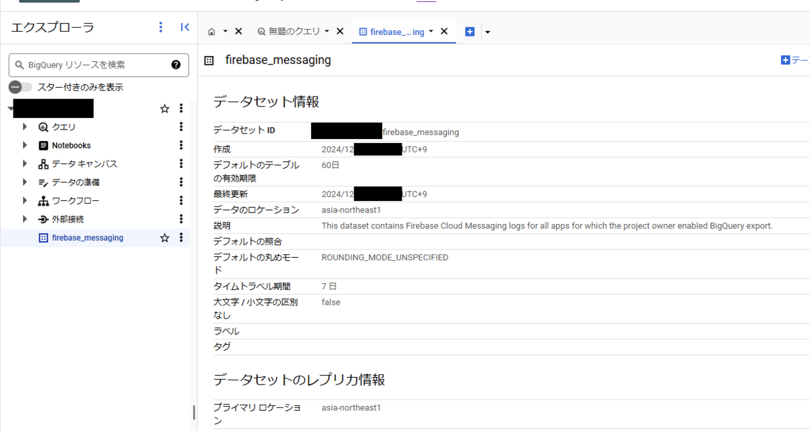Expand the データの準備 tree node

tap(25, 182)
